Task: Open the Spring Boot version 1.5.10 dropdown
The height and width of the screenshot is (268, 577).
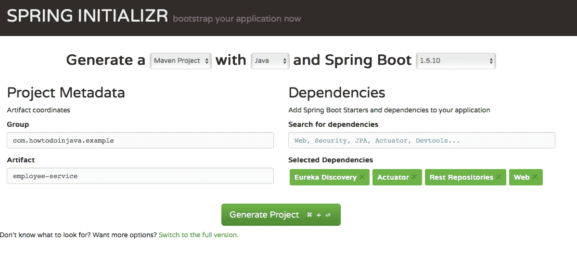Action: coord(456,61)
